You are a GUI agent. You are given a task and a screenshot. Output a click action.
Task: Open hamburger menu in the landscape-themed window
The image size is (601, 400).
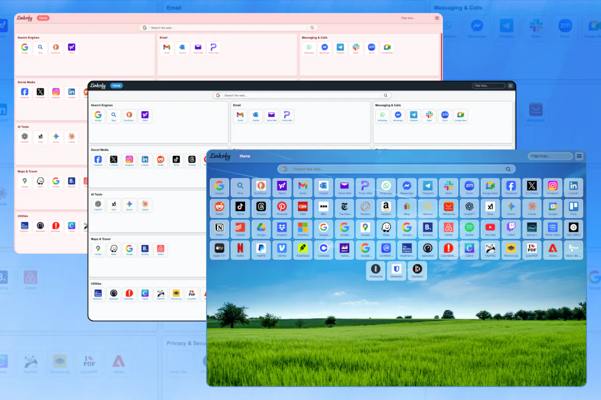click(579, 156)
